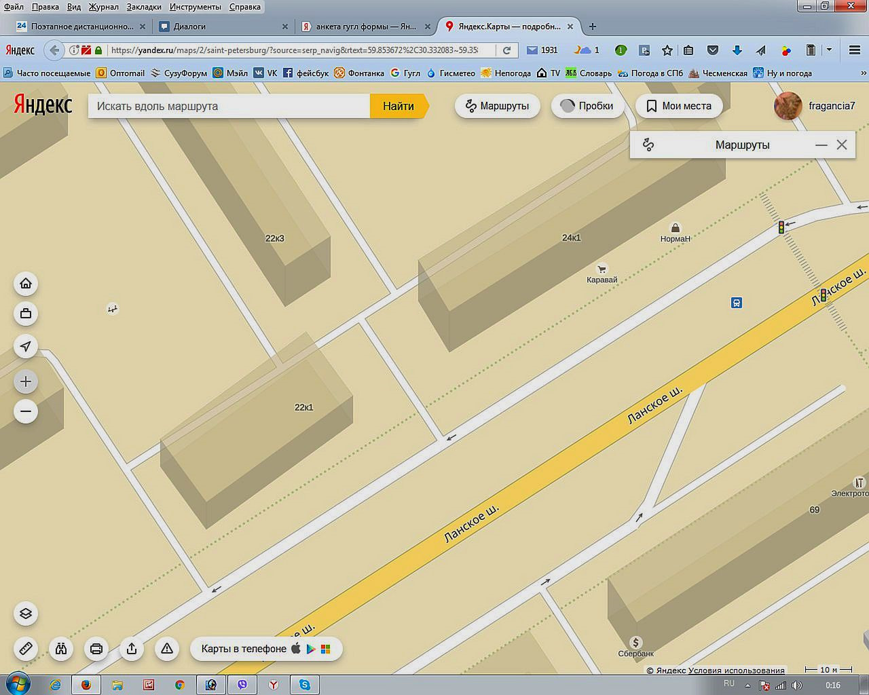869x695 pixels.
Task: Expand the toolbar dropdown arrow near hamburger
Action: (829, 50)
